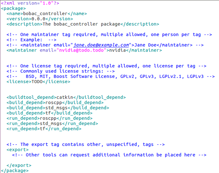Screen dimensions: 219x173
Task: Click the closing </export> tag
Action: tap(19, 165)
